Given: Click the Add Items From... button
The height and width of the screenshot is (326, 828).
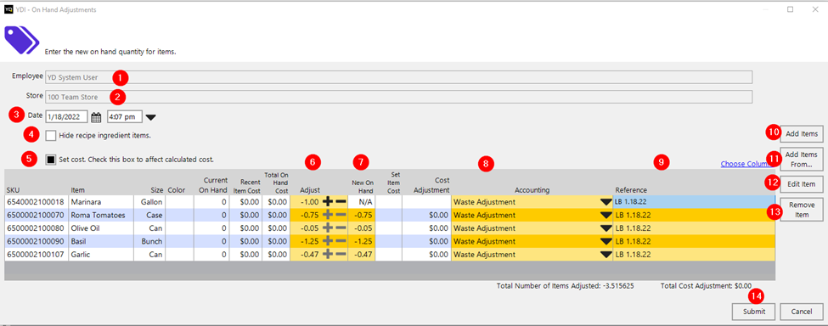Looking at the screenshot, I should click(x=801, y=159).
